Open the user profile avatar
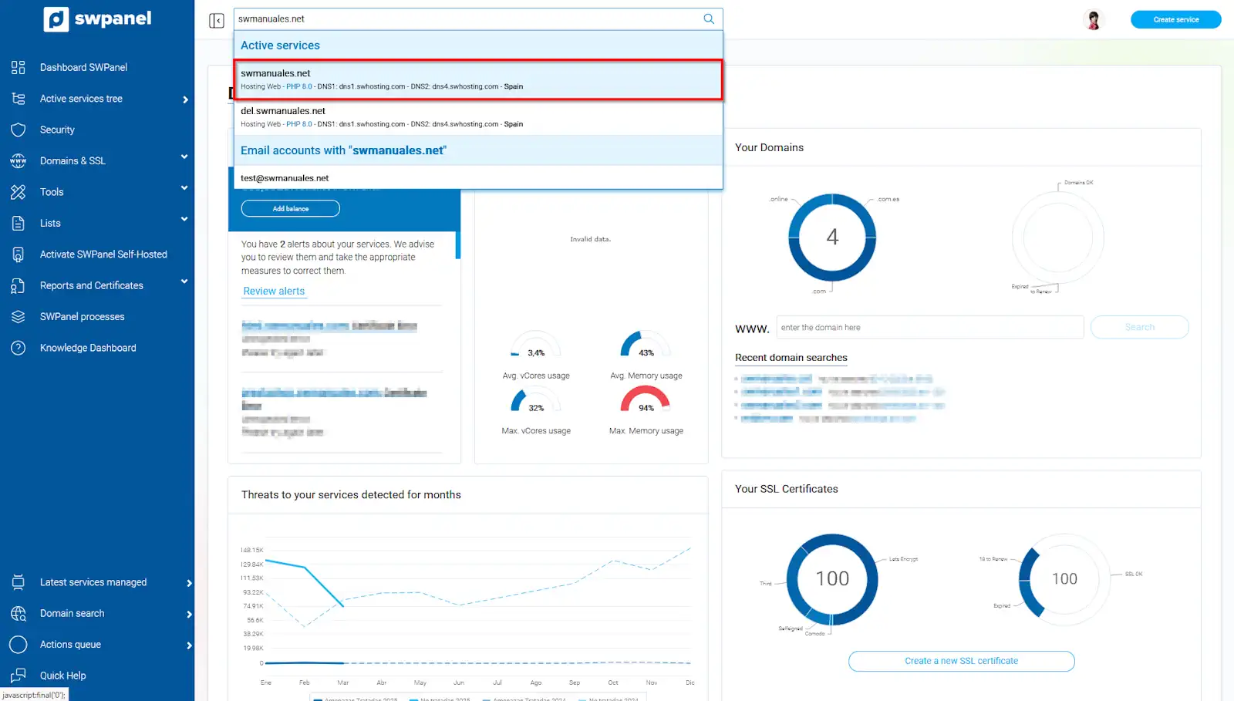Viewport: 1234px width, 701px height. (x=1093, y=20)
